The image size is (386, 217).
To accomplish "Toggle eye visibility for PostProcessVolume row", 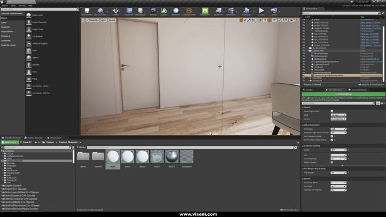I will click(303, 72).
